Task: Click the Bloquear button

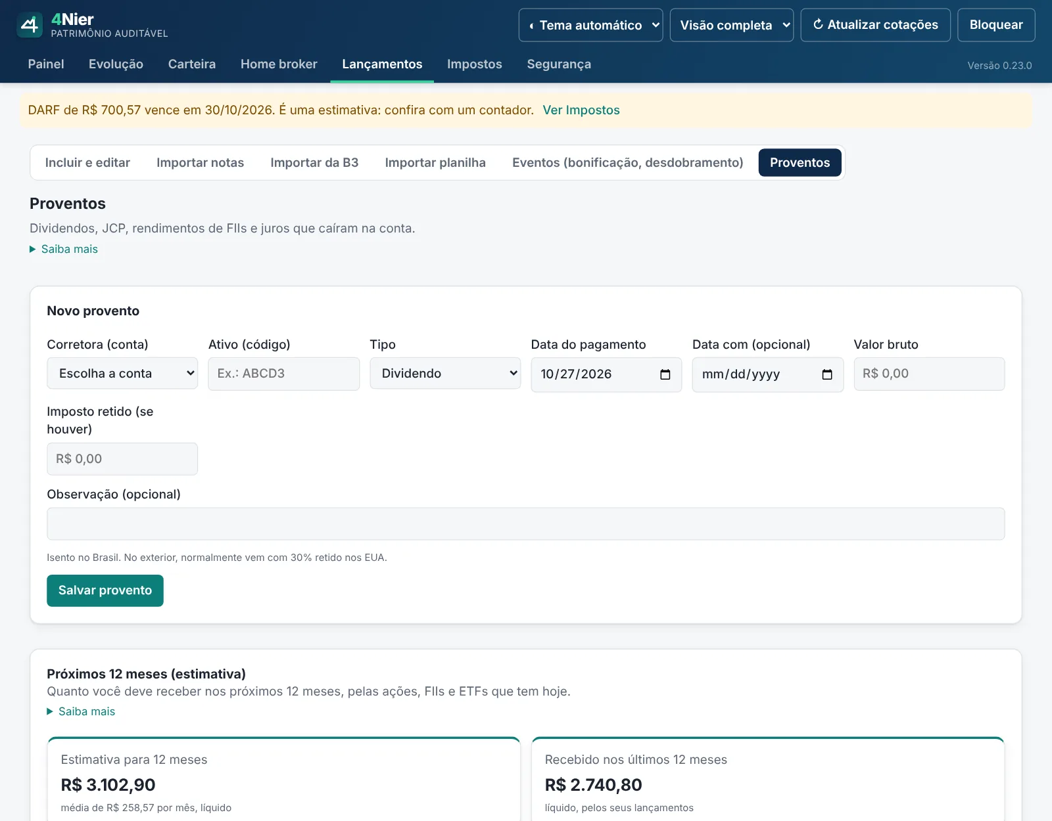Action: (996, 25)
